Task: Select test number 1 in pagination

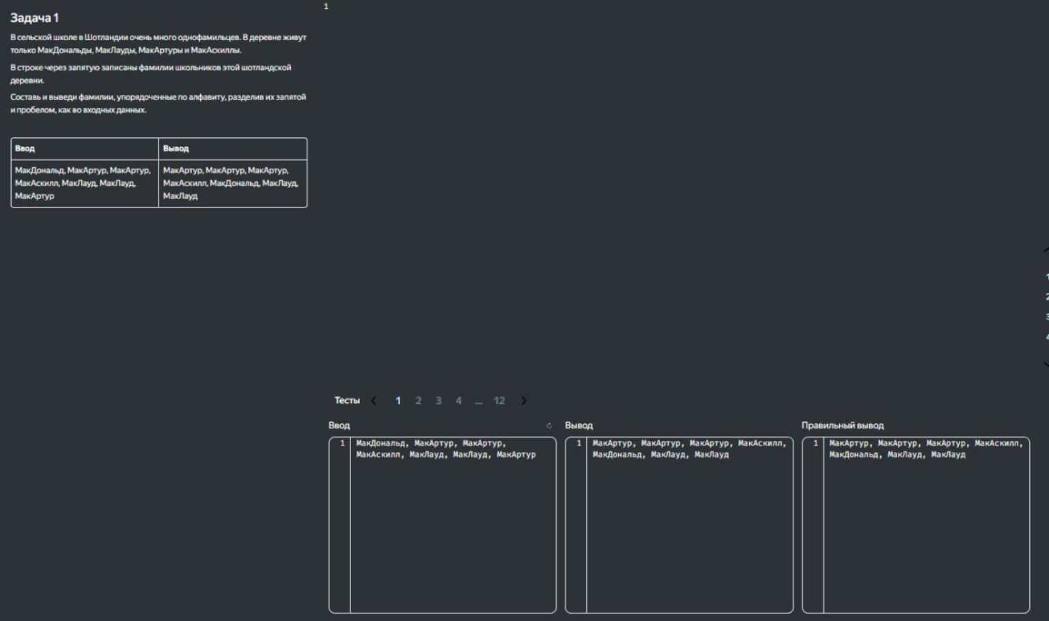Action: [x=398, y=401]
